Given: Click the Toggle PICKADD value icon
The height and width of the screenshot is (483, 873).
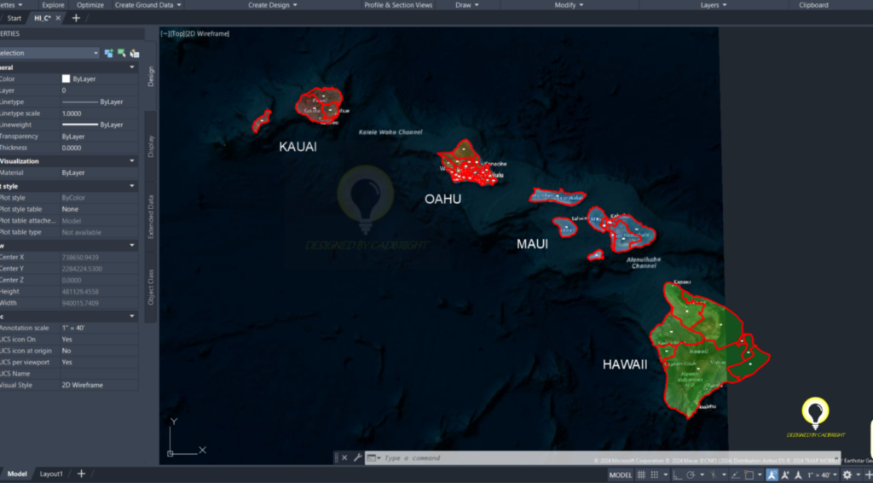Looking at the screenshot, I should (108, 53).
